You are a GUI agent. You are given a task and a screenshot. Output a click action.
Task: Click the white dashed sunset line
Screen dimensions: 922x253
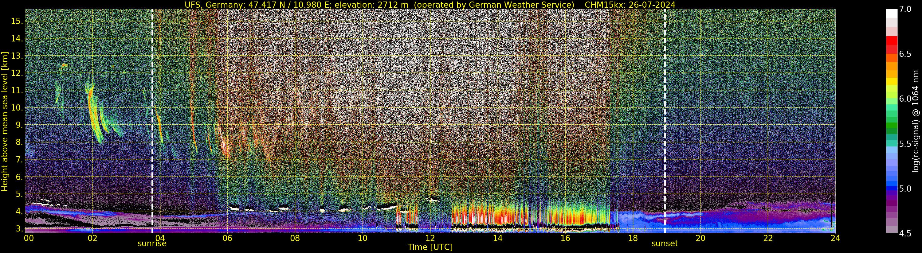click(x=665, y=121)
